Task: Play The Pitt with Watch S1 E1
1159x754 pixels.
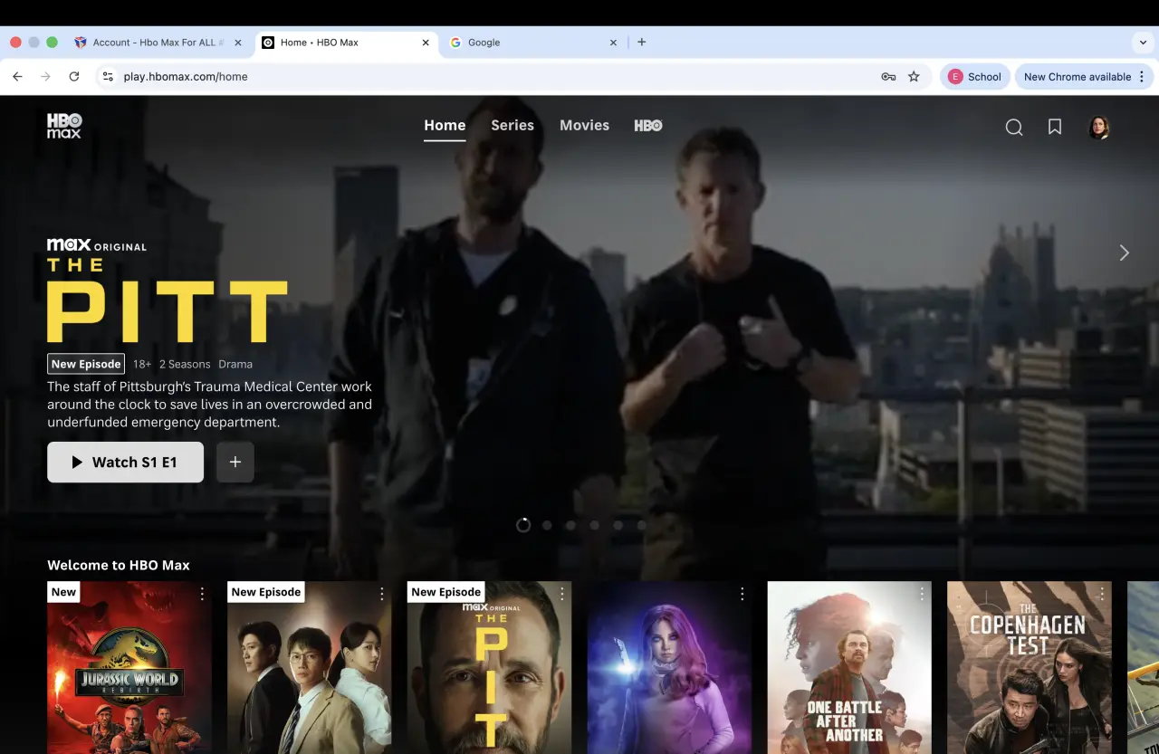Action: point(125,462)
